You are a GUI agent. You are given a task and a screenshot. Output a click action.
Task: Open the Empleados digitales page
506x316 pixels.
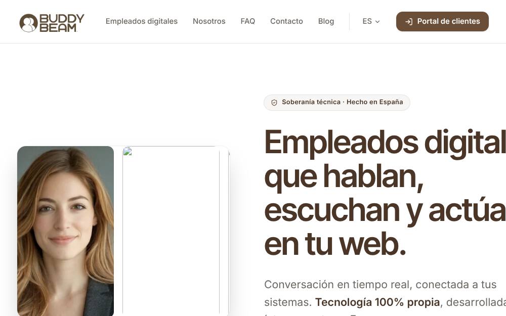(x=141, y=21)
